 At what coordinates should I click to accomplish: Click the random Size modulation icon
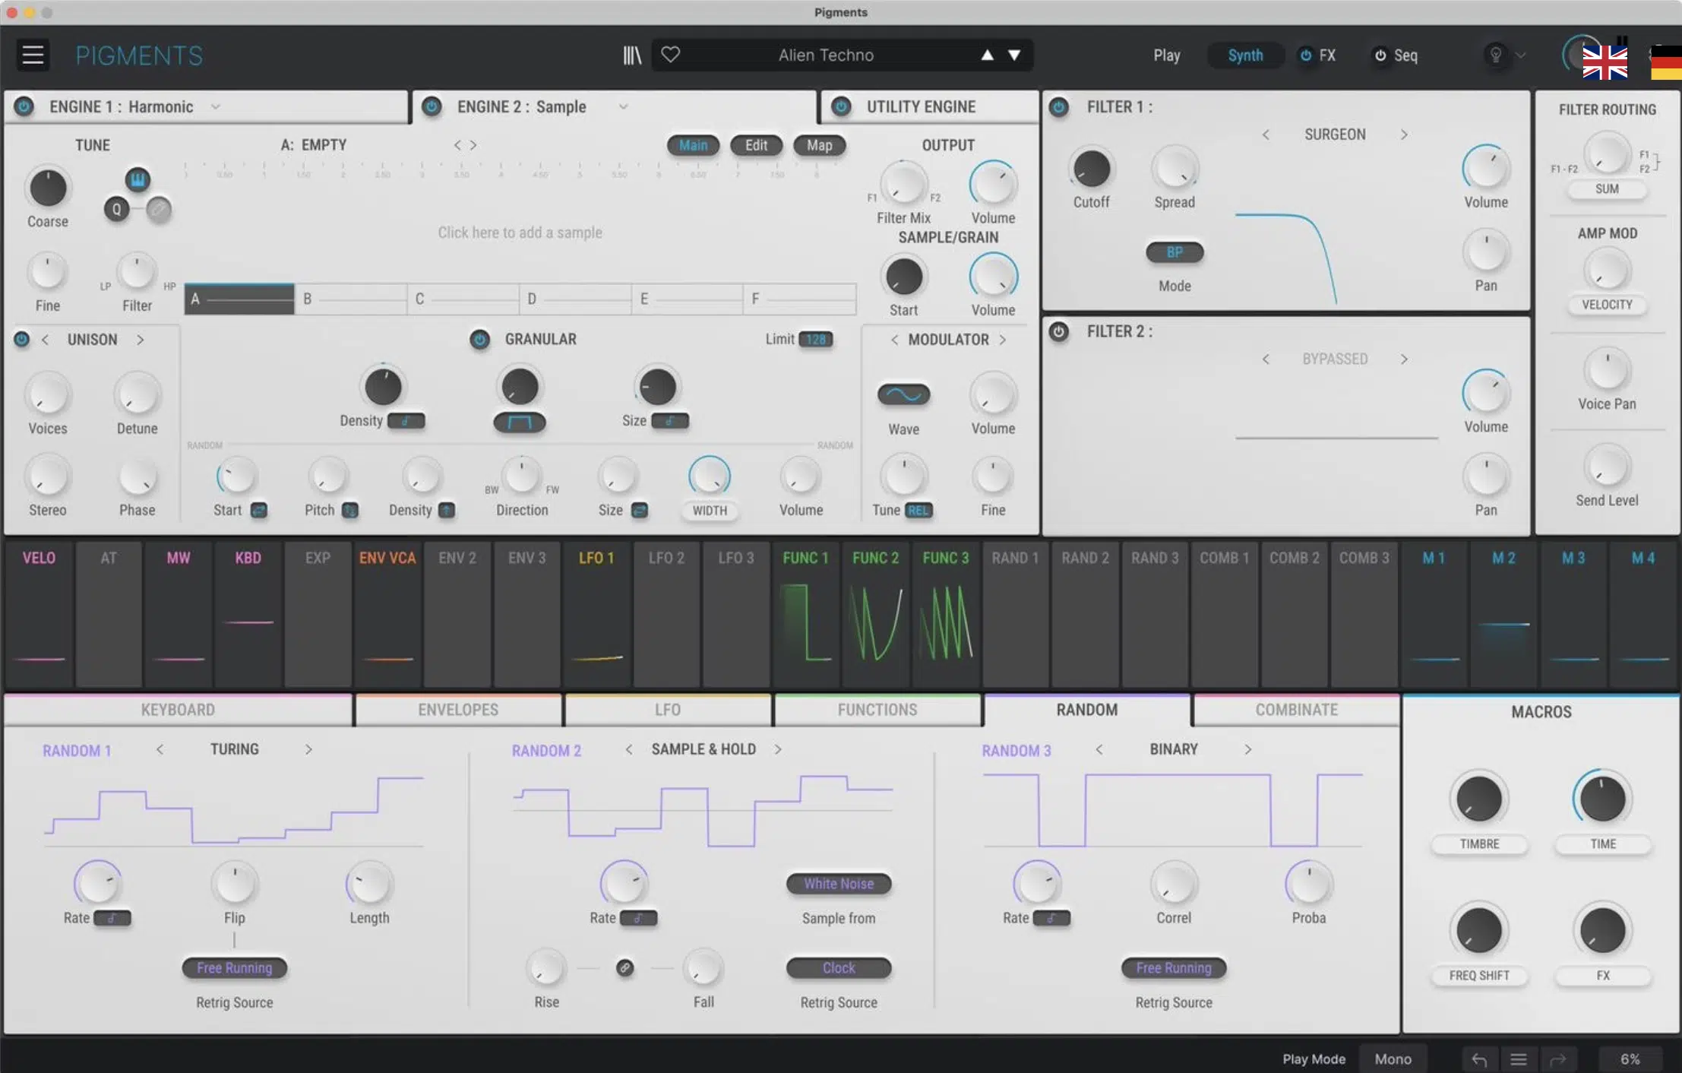[x=640, y=511]
